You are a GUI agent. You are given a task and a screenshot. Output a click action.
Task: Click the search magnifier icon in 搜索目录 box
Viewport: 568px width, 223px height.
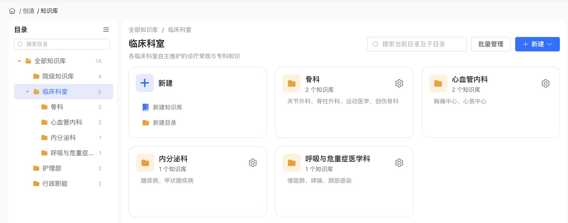click(20, 44)
